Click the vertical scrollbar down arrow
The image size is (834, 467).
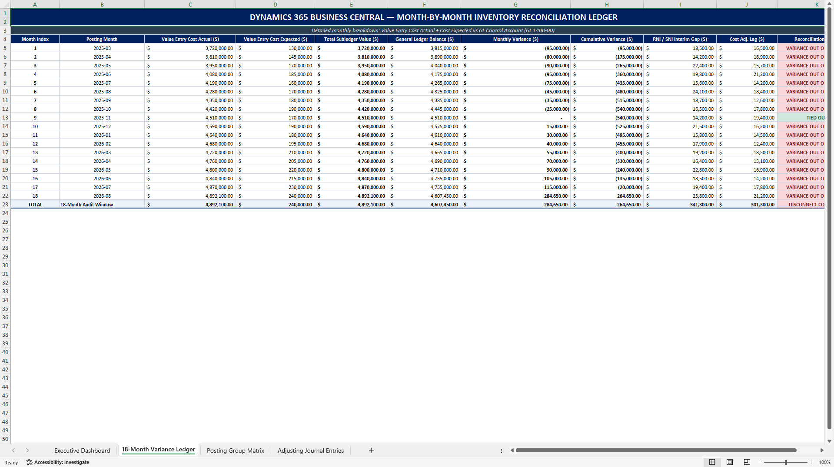coord(829,441)
